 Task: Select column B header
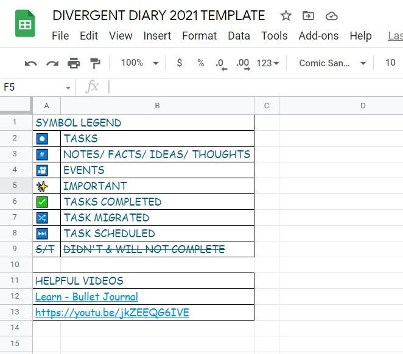click(157, 106)
